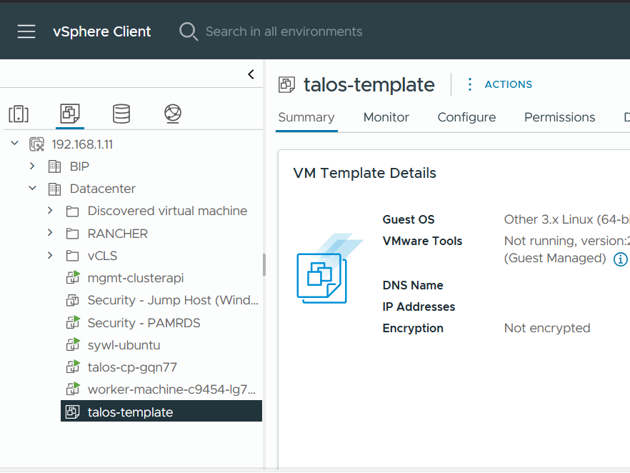Show VMware Tools info tooltip icon
630x473 pixels.
point(620,259)
